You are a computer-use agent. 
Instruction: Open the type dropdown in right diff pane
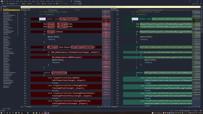coord(152,10)
